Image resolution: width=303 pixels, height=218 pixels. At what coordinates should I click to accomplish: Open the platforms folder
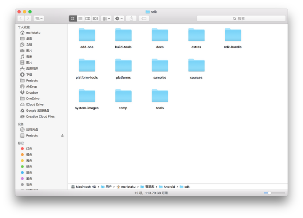pos(123,66)
